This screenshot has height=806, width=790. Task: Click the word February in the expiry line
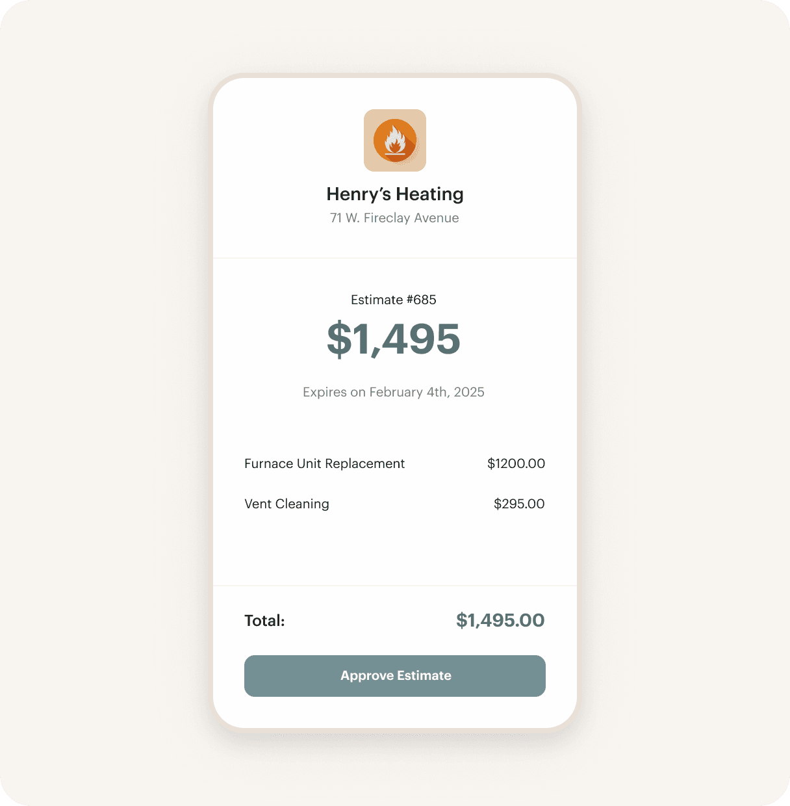click(x=396, y=392)
